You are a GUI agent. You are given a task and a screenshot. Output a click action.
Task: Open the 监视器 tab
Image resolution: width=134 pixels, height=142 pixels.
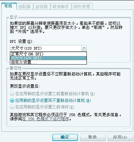click(x=42, y=6)
